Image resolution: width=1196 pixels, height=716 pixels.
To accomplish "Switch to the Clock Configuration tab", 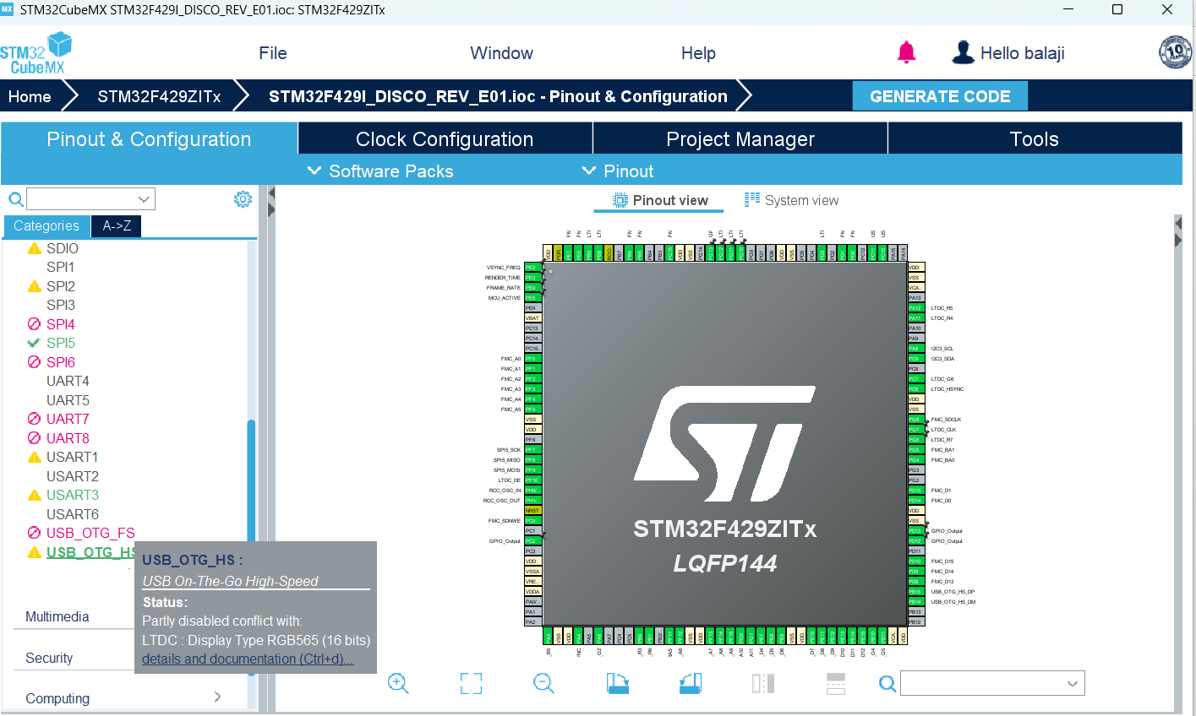I will point(445,138).
